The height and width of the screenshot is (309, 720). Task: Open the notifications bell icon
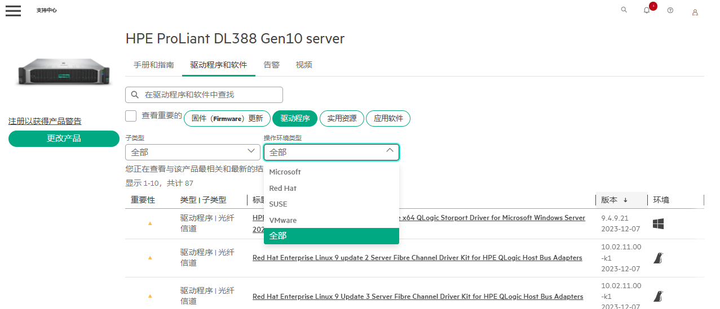[x=647, y=11]
